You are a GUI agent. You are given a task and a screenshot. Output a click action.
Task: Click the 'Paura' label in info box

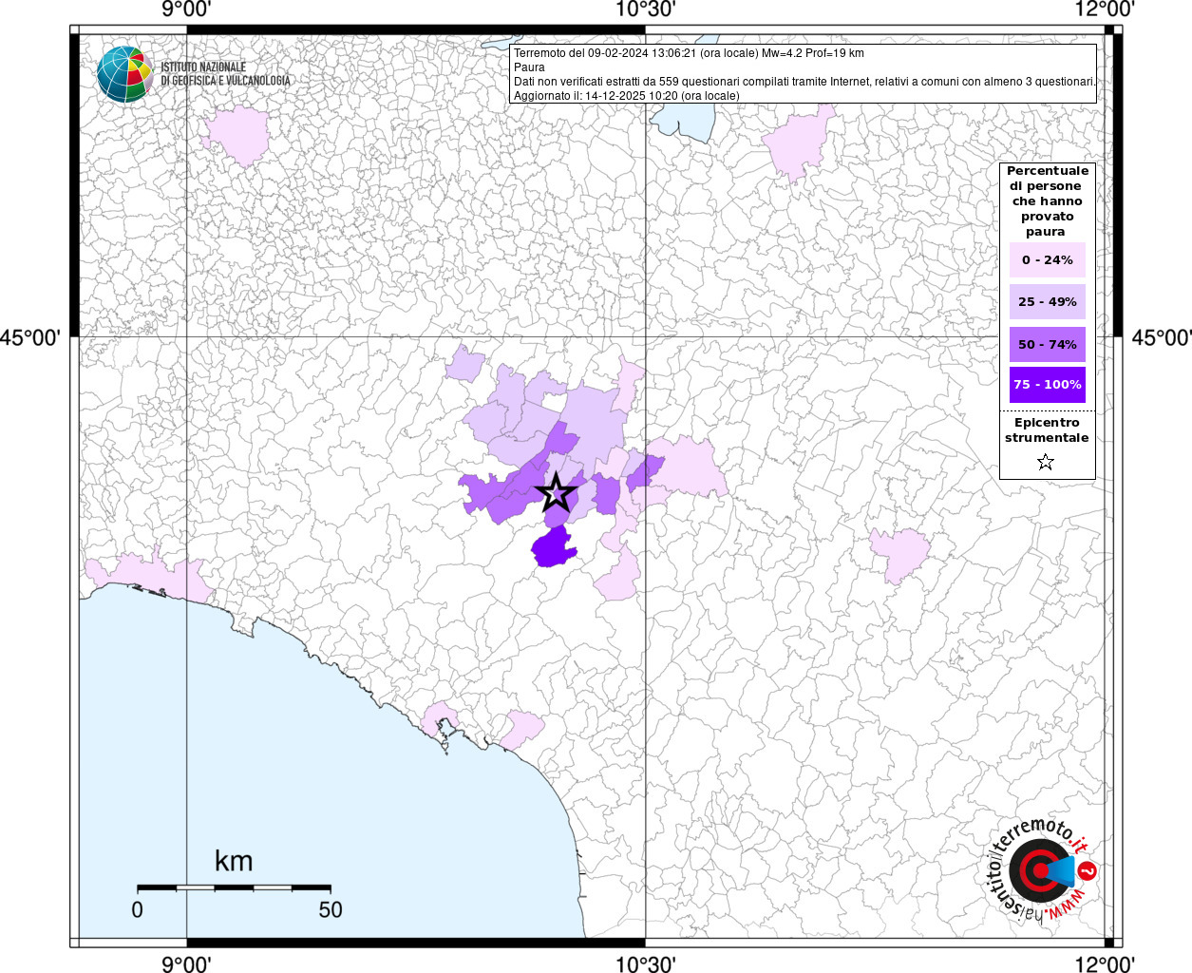coord(529,67)
